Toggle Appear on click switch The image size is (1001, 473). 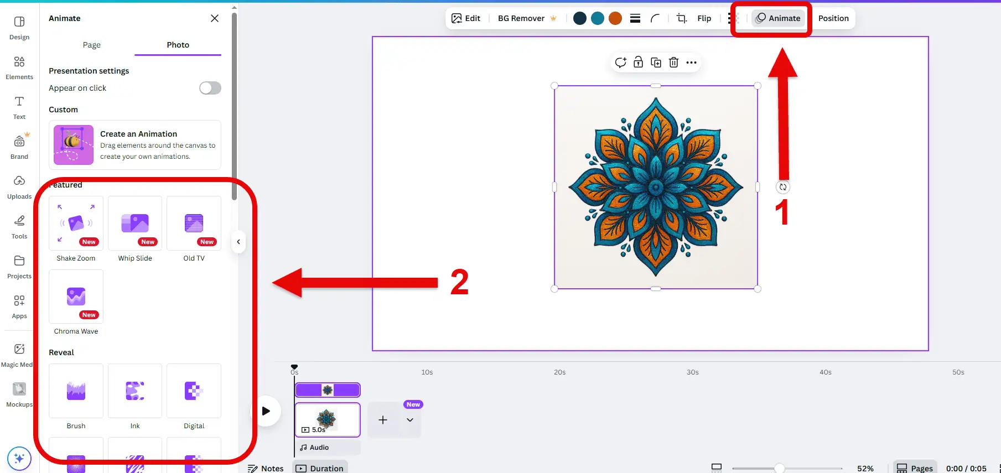tap(210, 88)
